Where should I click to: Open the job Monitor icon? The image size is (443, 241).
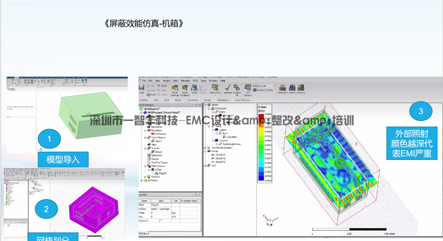pyautogui.click(x=301, y=89)
